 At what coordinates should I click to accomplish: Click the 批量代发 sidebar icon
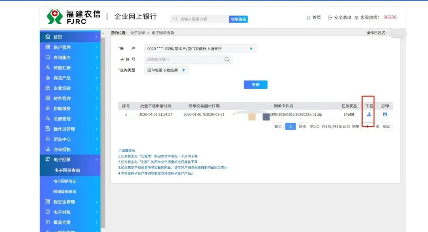[x=48, y=222]
